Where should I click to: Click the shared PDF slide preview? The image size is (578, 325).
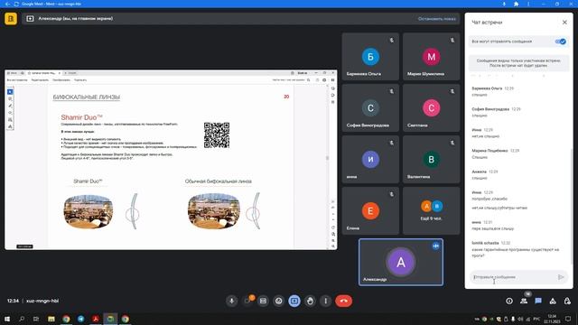point(171,160)
